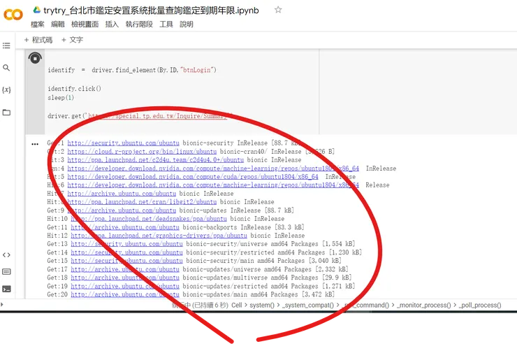Click the notebook title to rename it
This screenshot has width=517, height=344.
click(151, 10)
